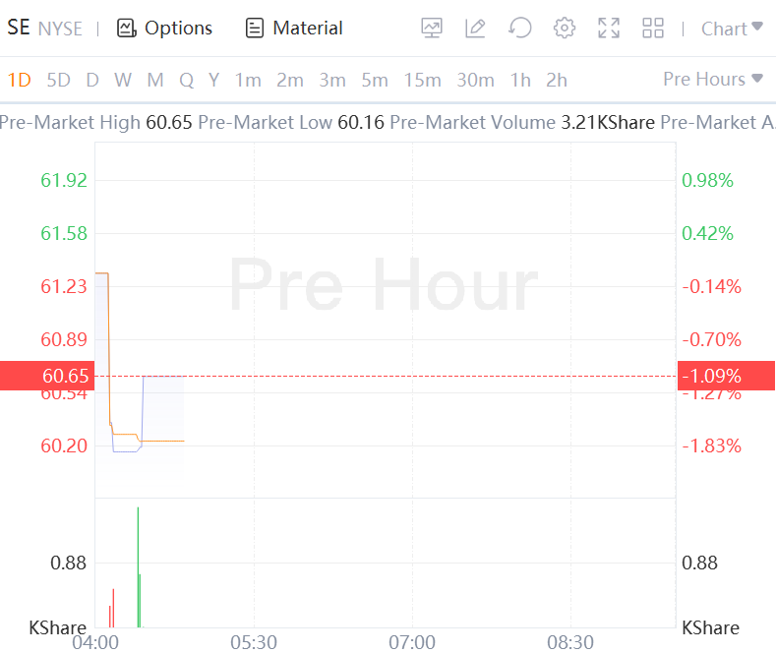The height and width of the screenshot is (653, 776).
Task: Click the refresh chart icon
Action: pos(519,29)
